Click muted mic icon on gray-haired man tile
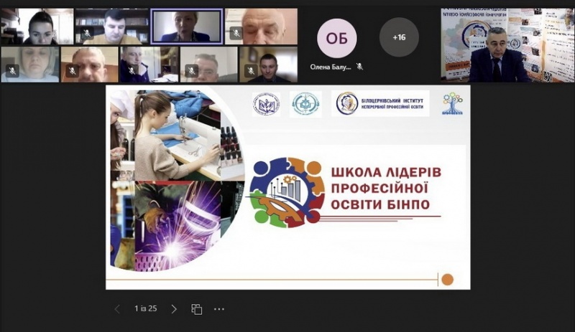Image resolution: width=575 pixels, height=332 pixels. (191, 71)
